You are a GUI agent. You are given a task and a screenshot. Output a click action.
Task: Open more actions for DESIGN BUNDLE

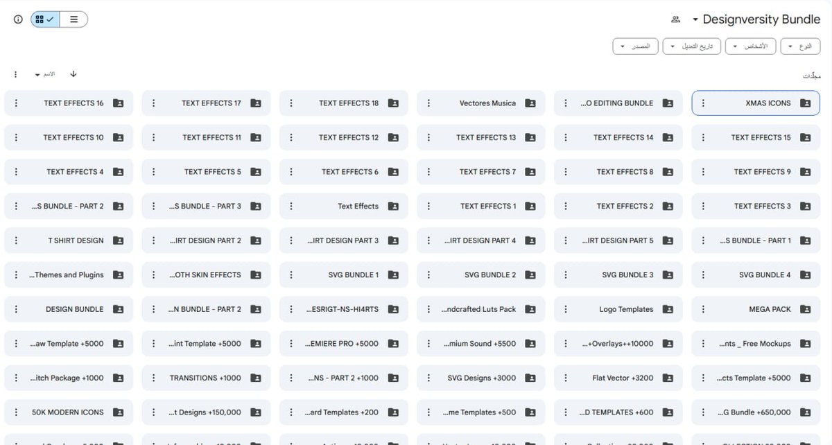pos(16,309)
